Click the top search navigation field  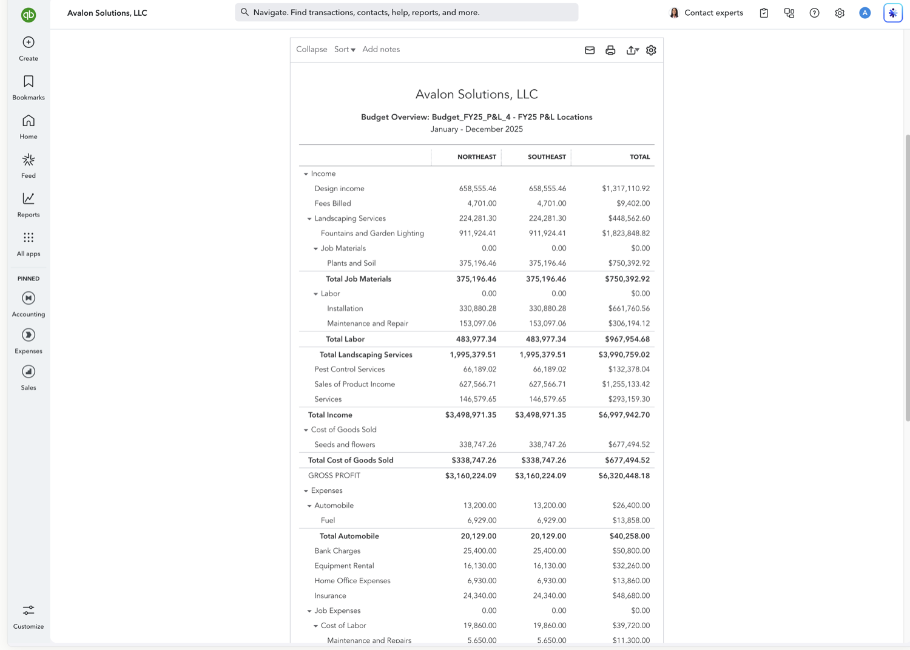coord(406,12)
